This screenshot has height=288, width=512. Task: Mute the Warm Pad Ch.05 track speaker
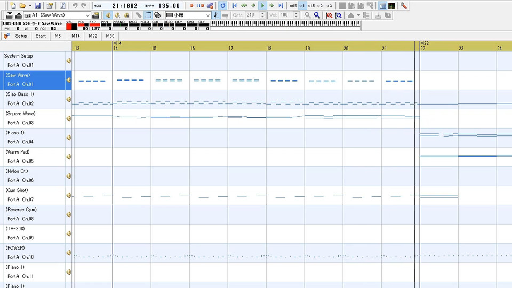click(69, 157)
